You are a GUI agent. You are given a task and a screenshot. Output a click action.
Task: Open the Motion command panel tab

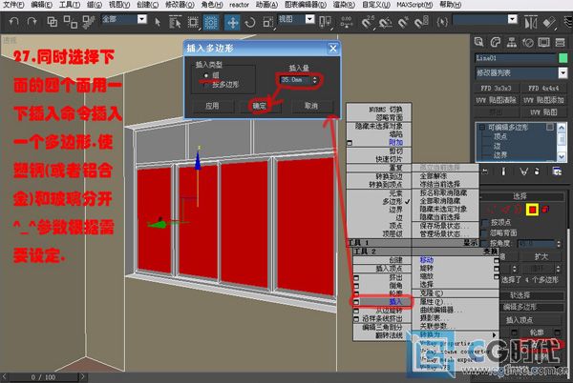pyautogui.click(x=528, y=43)
